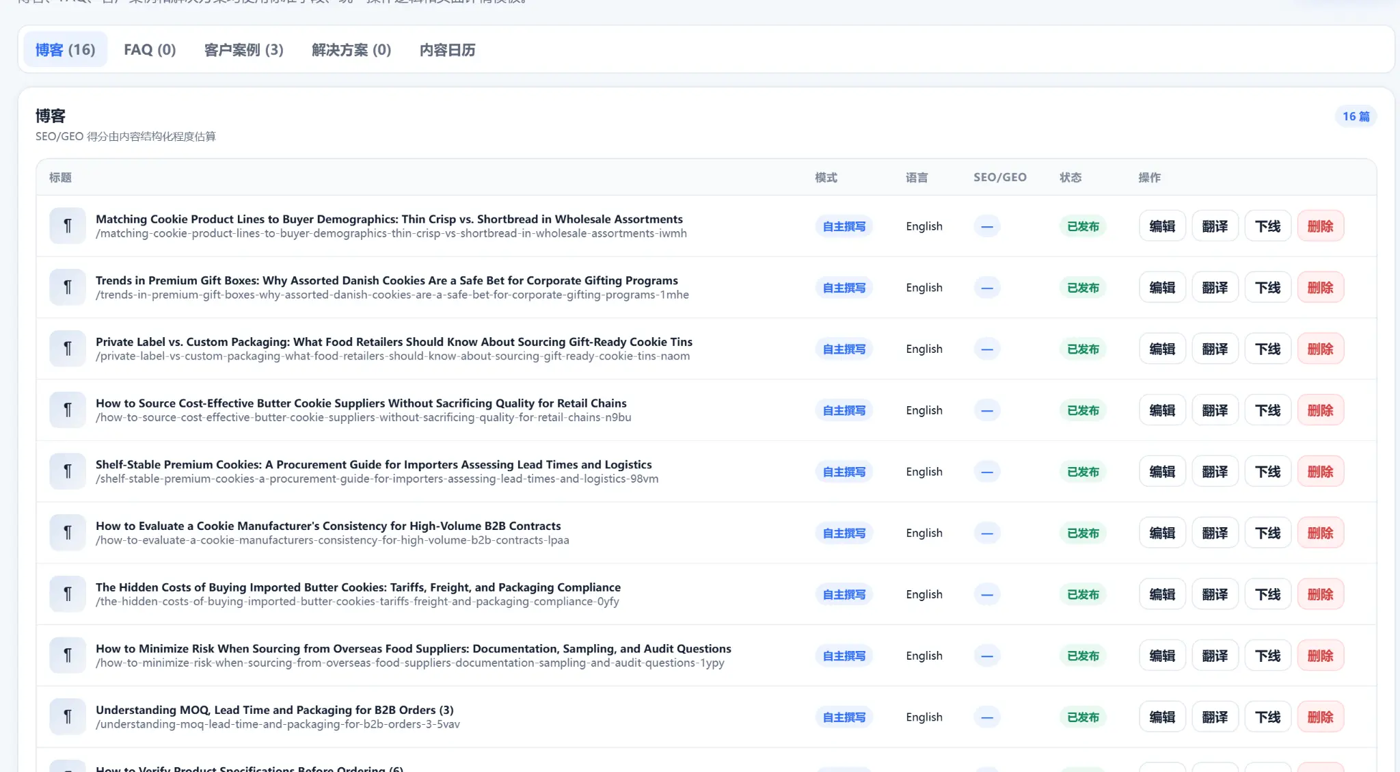The image size is (1400, 772).
Task: Delete the Cost-Effective Butter Cookie Suppliers post
Action: tap(1320, 410)
